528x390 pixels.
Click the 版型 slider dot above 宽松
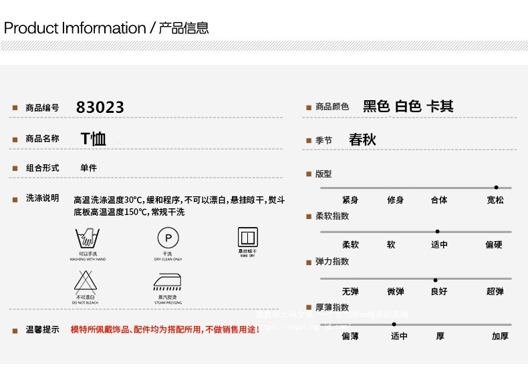point(496,188)
